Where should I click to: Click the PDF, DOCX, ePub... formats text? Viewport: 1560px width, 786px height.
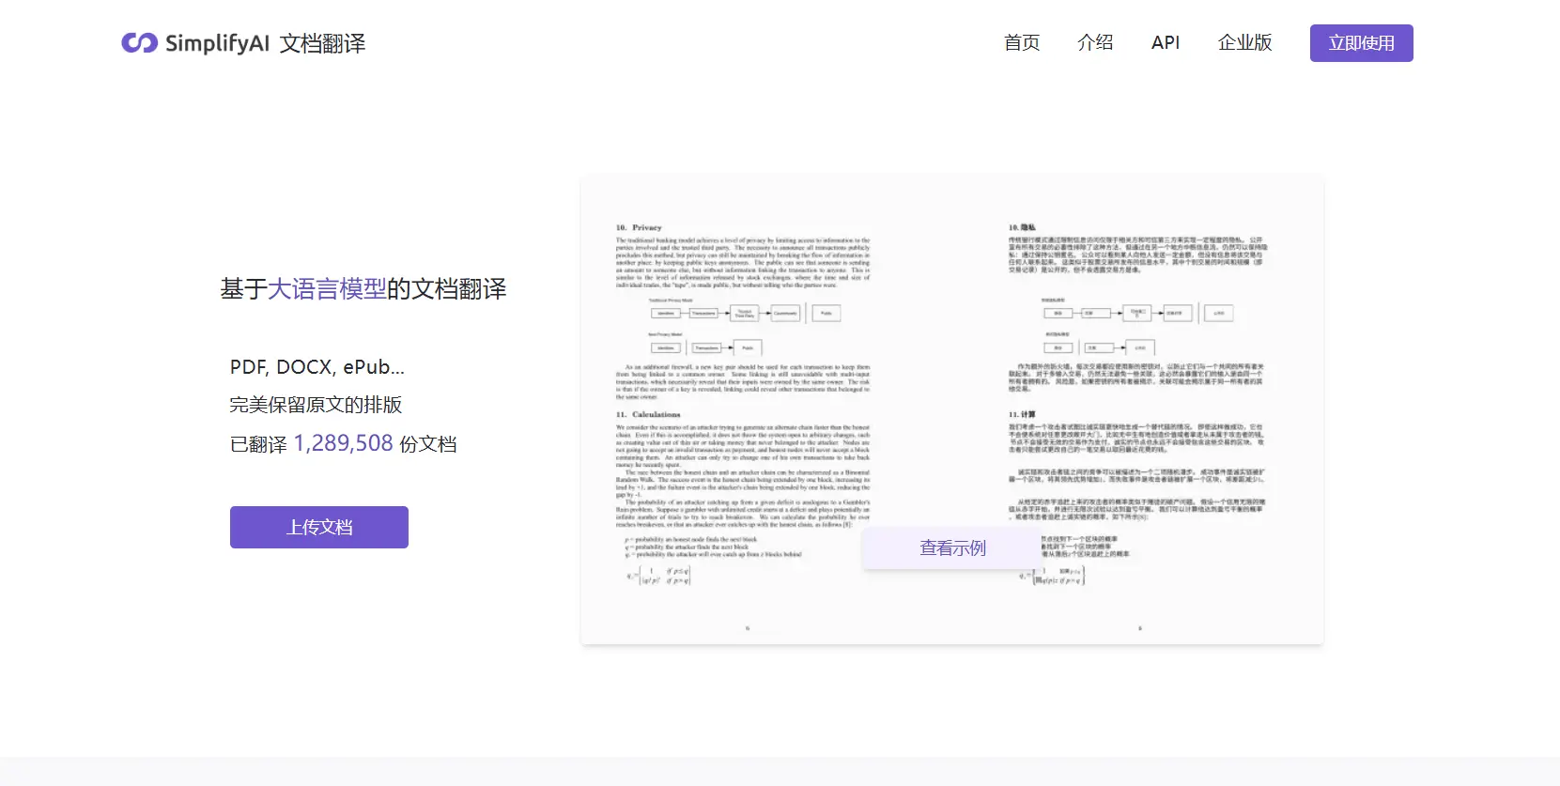click(317, 367)
